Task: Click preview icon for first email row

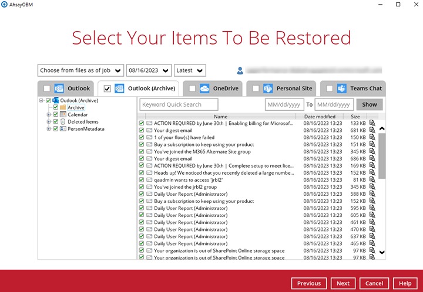Action: [372, 124]
